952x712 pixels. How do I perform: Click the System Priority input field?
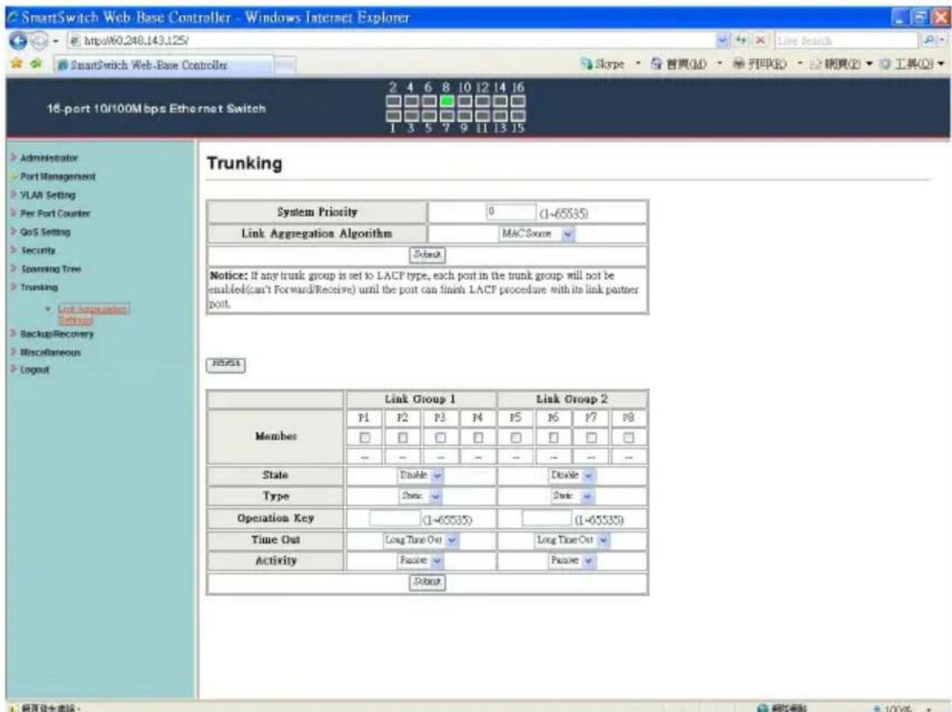[x=511, y=212]
